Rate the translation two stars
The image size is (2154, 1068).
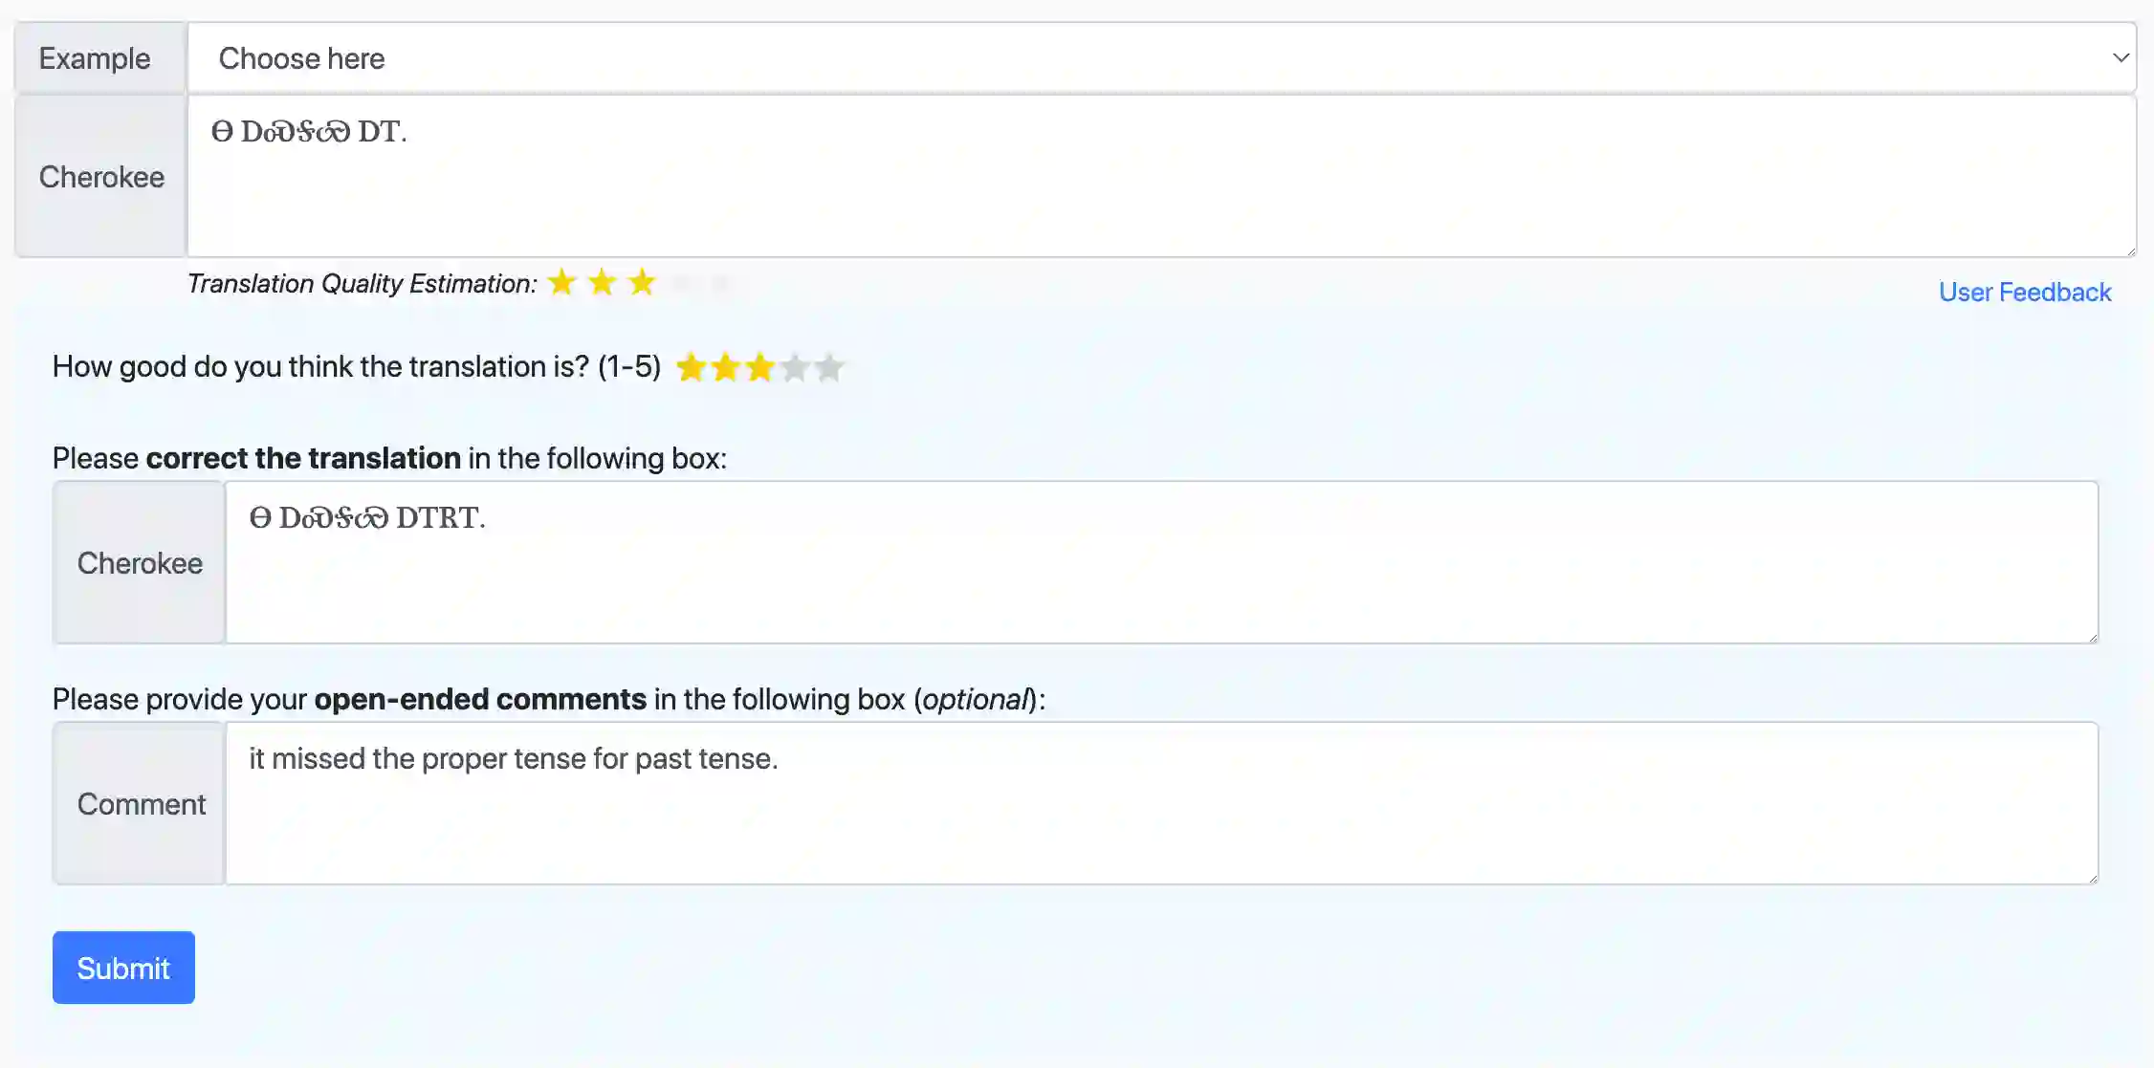725,368
